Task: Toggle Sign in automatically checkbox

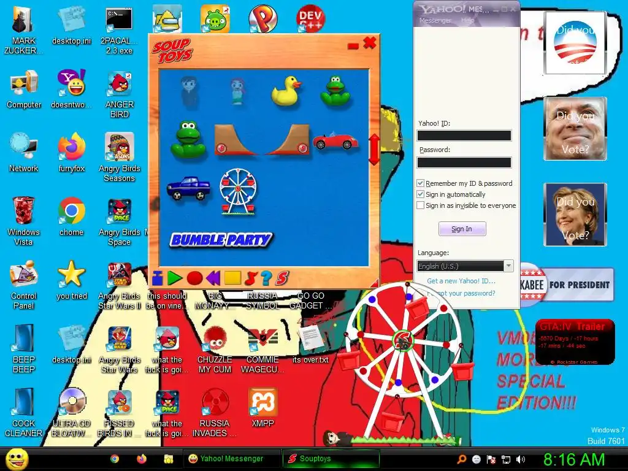Action: tap(421, 194)
